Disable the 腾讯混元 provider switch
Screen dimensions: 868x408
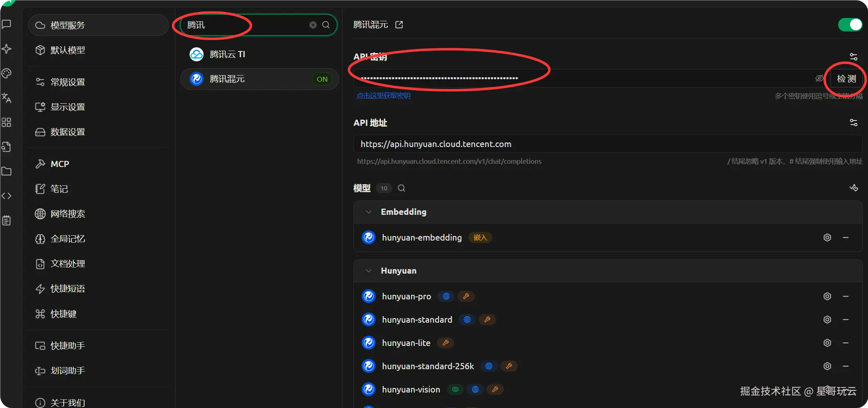[x=850, y=25]
